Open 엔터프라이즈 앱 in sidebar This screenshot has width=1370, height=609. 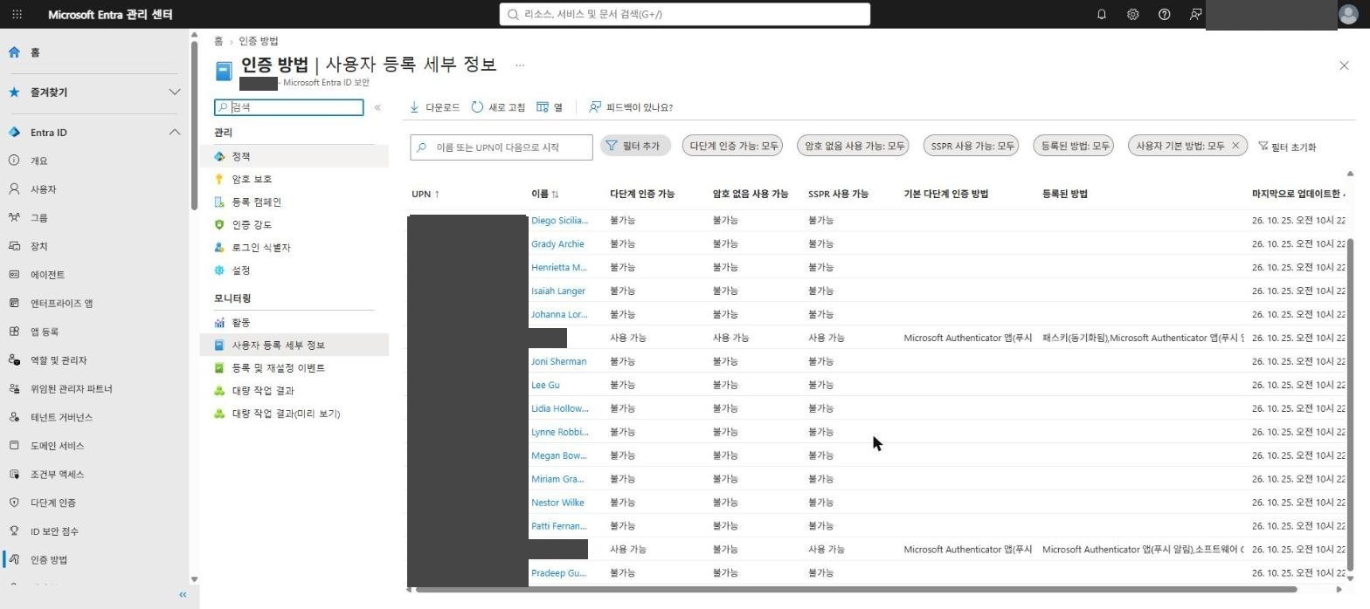(x=61, y=304)
